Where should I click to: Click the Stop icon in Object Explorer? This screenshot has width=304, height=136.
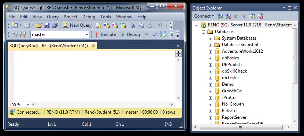[x=236, y=16]
